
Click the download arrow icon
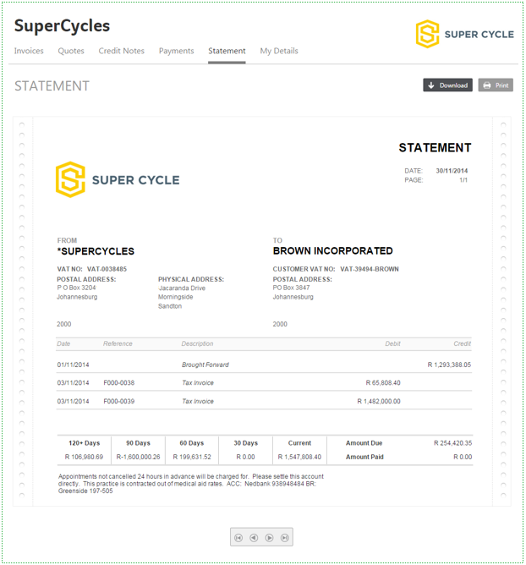tap(431, 85)
